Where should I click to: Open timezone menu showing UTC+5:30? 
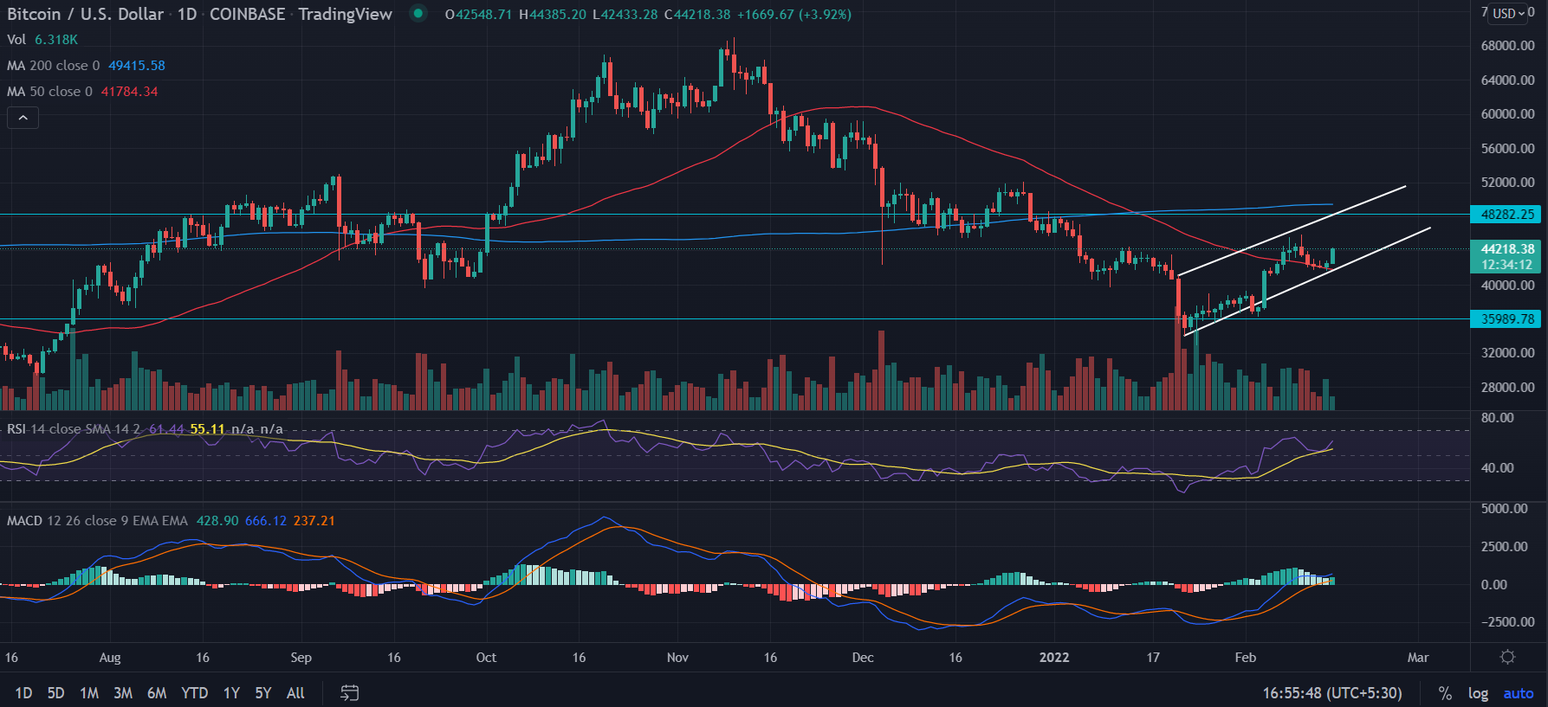(x=1331, y=693)
